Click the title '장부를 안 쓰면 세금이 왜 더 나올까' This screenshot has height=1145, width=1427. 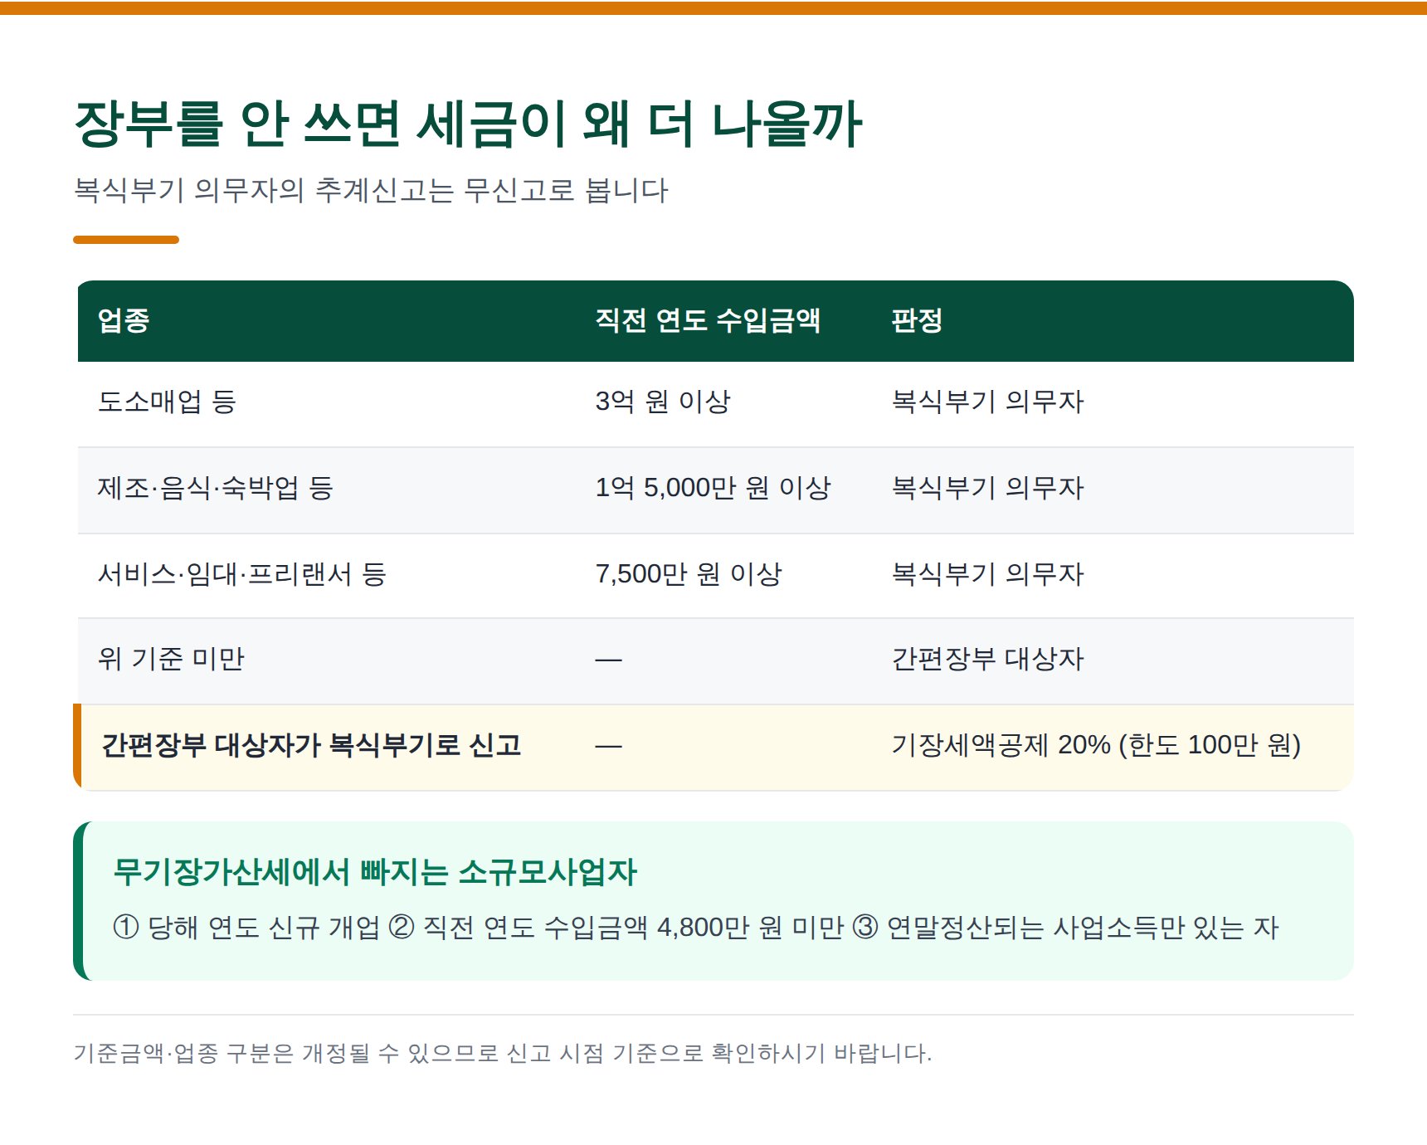coord(469,124)
